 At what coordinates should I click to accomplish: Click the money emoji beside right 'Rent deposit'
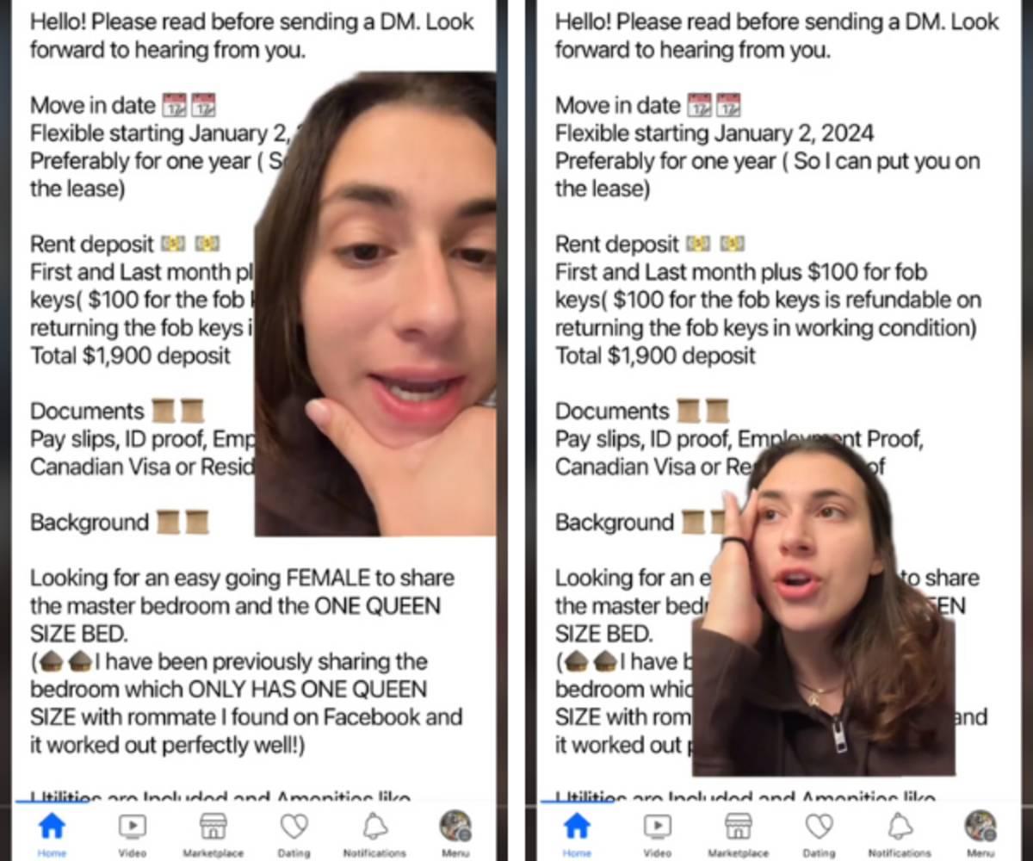point(715,245)
